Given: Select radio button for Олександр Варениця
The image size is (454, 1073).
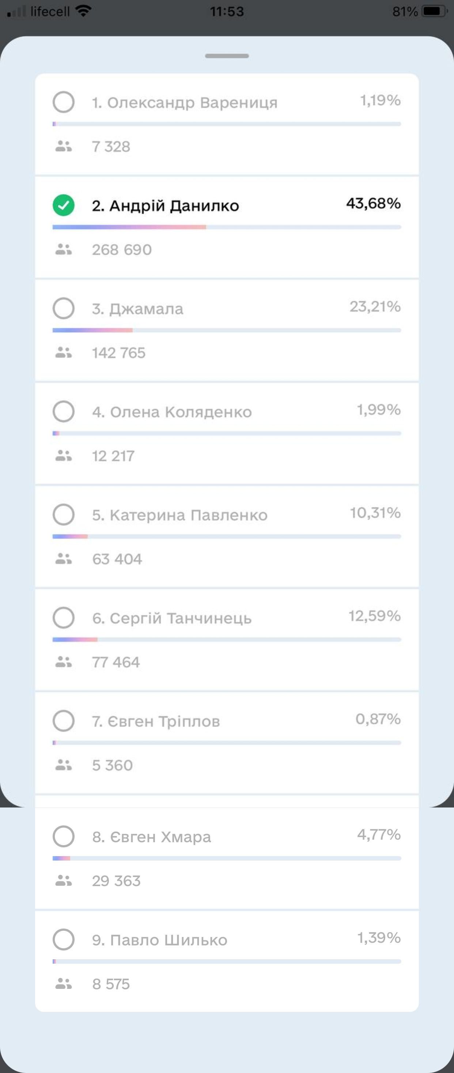Looking at the screenshot, I should click(63, 102).
